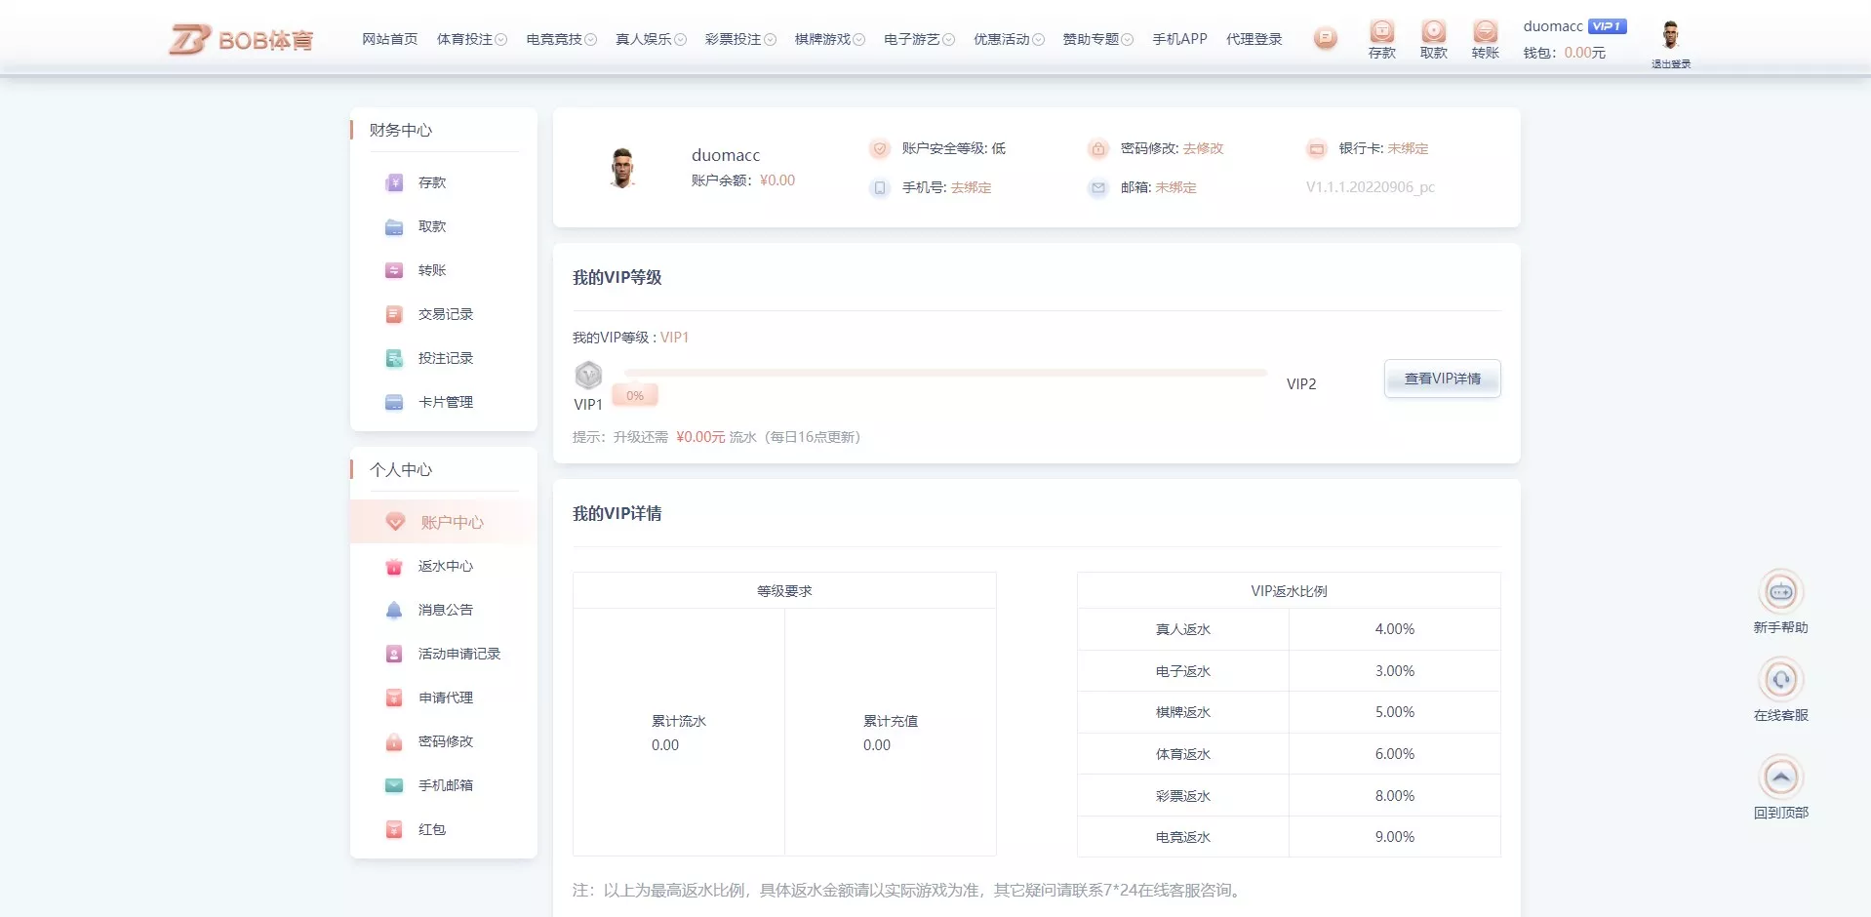This screenshot has height=917, width=1871.
Task: Open 消息公告 announcements
Action: pos(444,610)
